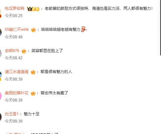Click the emoji after 哈哈哈哈越老越有魅力
Image resolution: width=161 pixels, height=134 pixels.
click(x=84, y=29)
